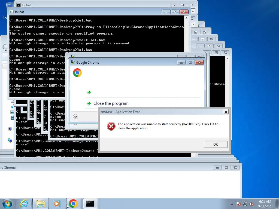This screenshot has width=279, height=209.
Task: Minimize the front lol.bat console window
Action: [166, 12]
